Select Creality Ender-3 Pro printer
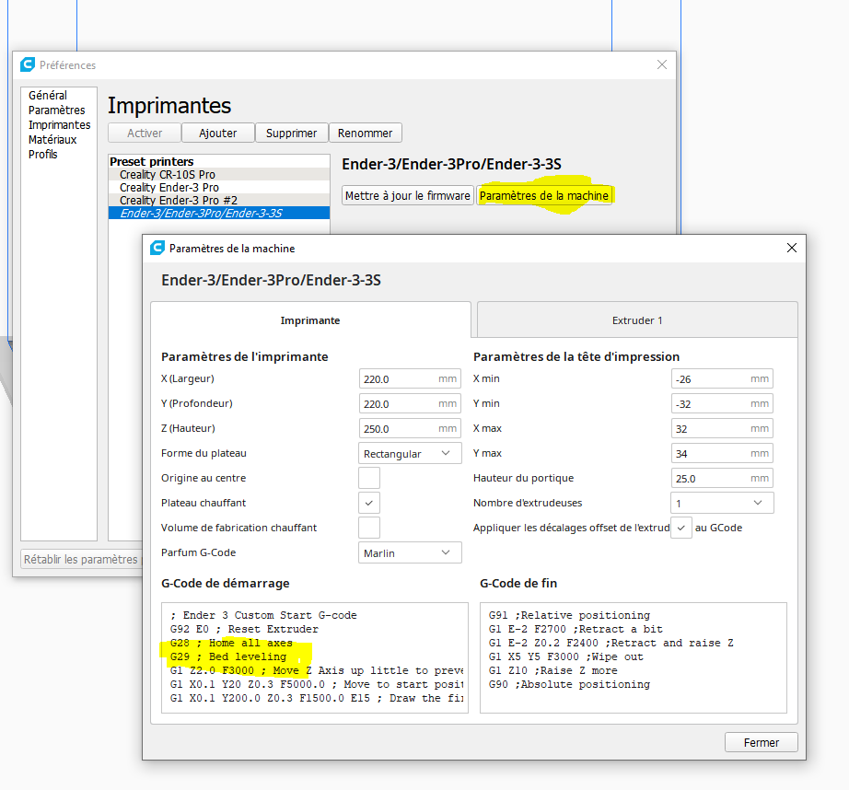The height and width of the screenshot is (790, 849). click(219, 187)
